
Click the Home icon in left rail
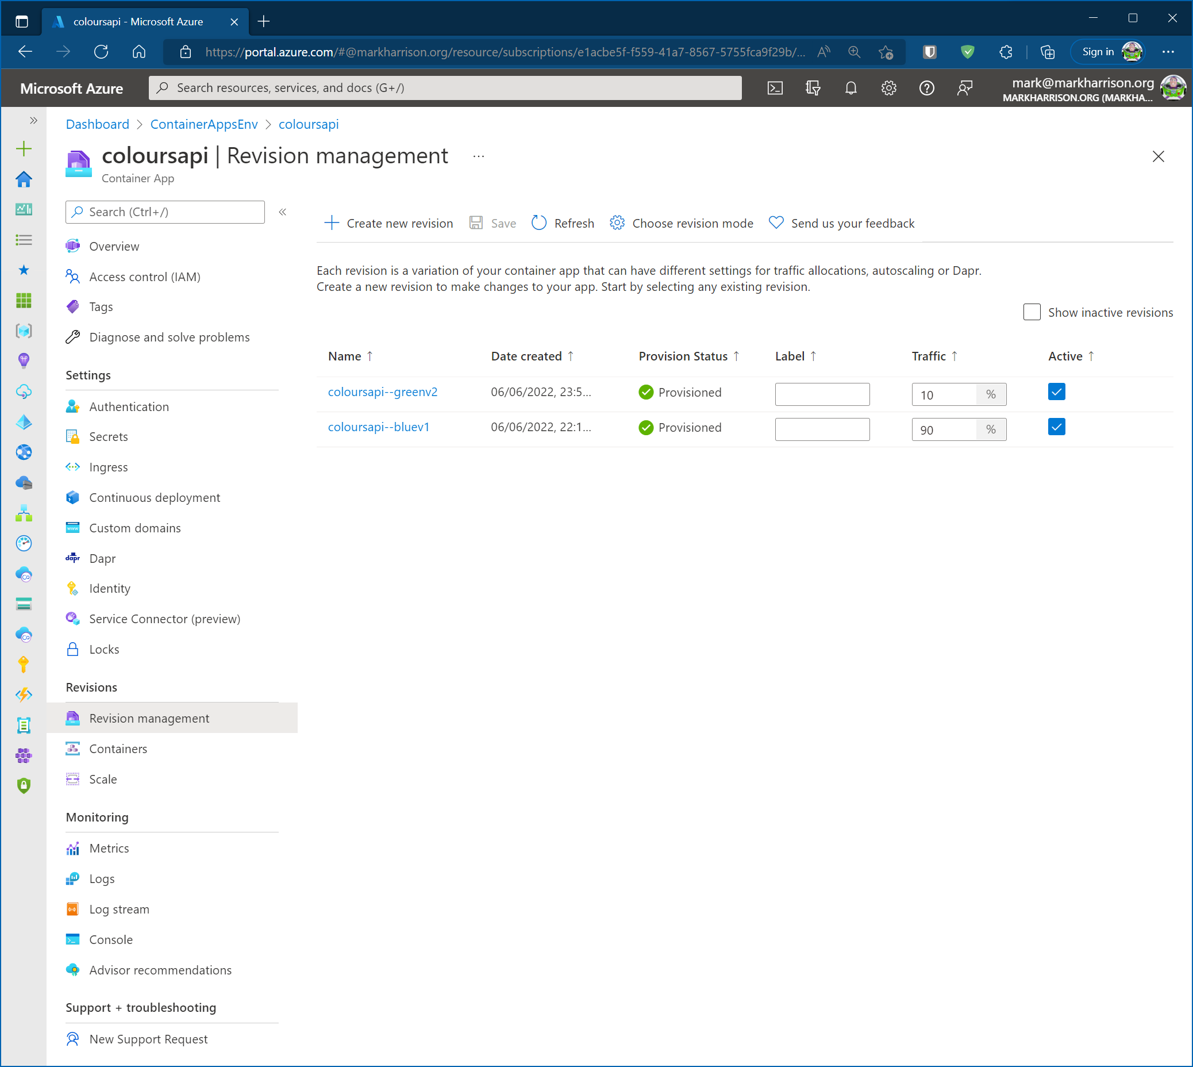tap(24, 179)
